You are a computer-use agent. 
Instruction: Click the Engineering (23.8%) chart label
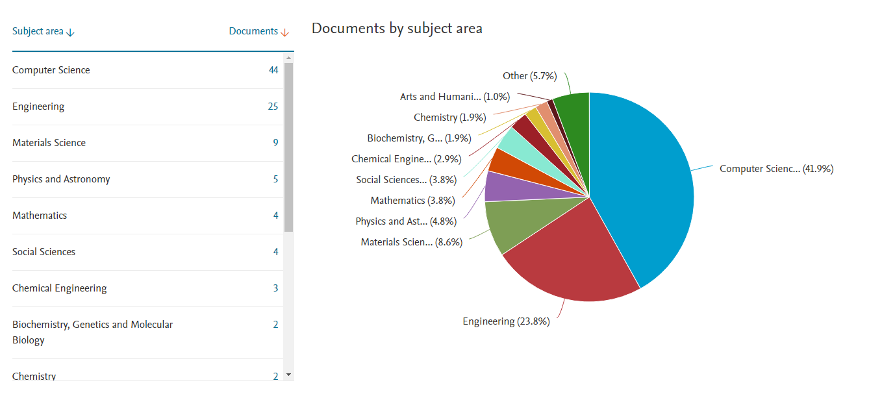[506, 321]
